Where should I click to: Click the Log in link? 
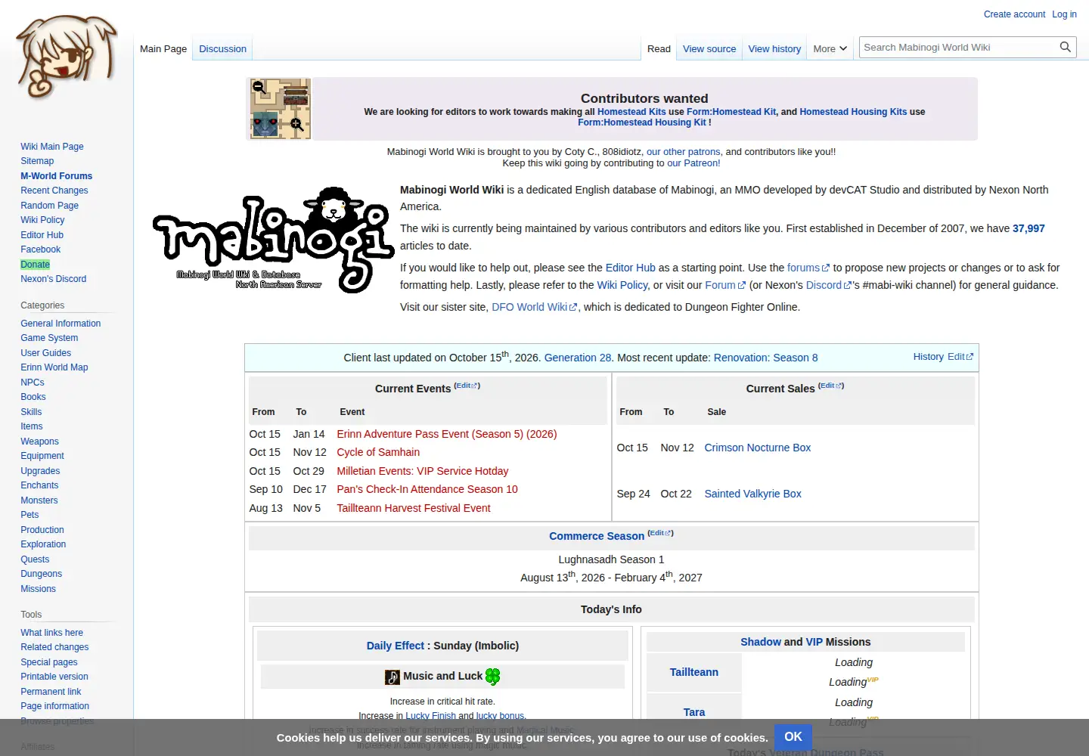click(x=1064, y=14)
